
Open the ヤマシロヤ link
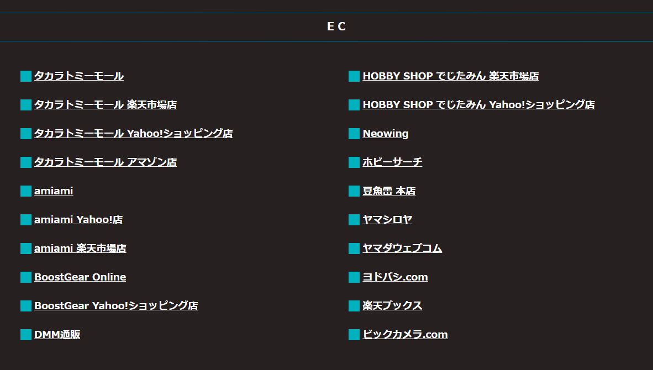click(387, 220)
